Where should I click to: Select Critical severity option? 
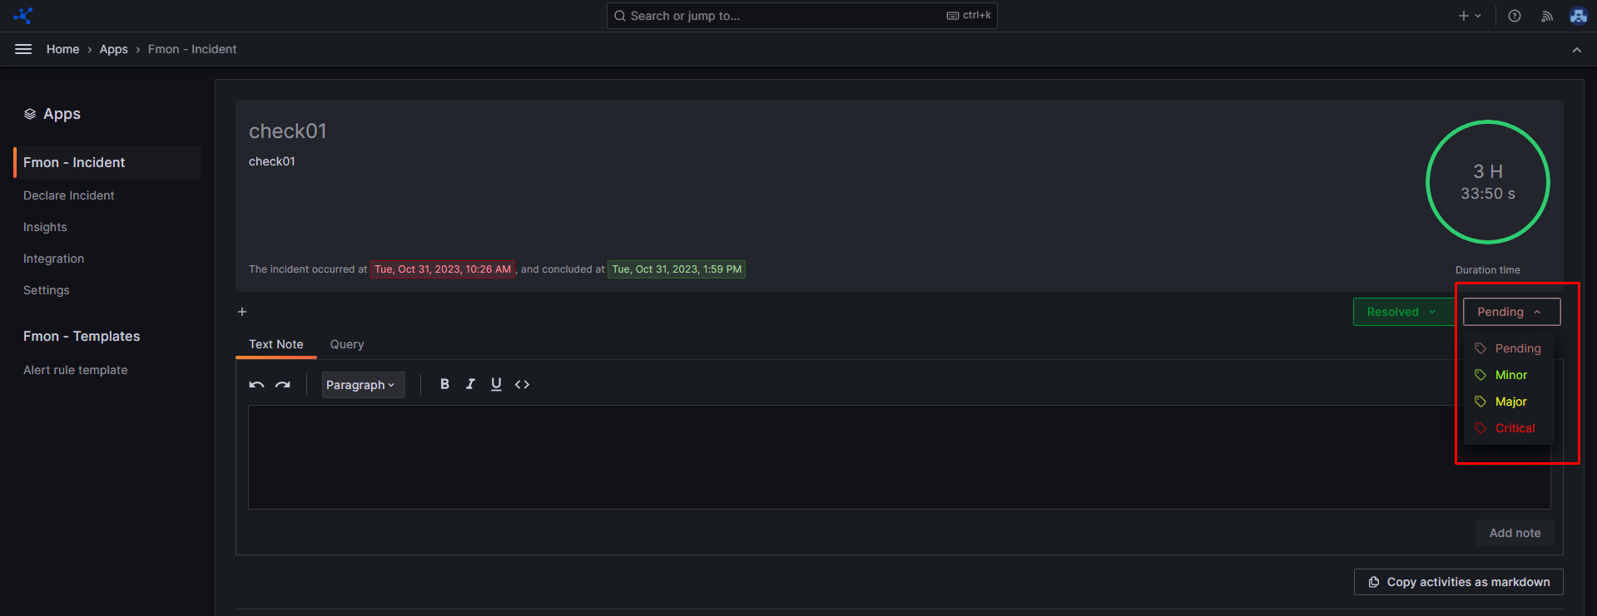[x=1515, y=428]
